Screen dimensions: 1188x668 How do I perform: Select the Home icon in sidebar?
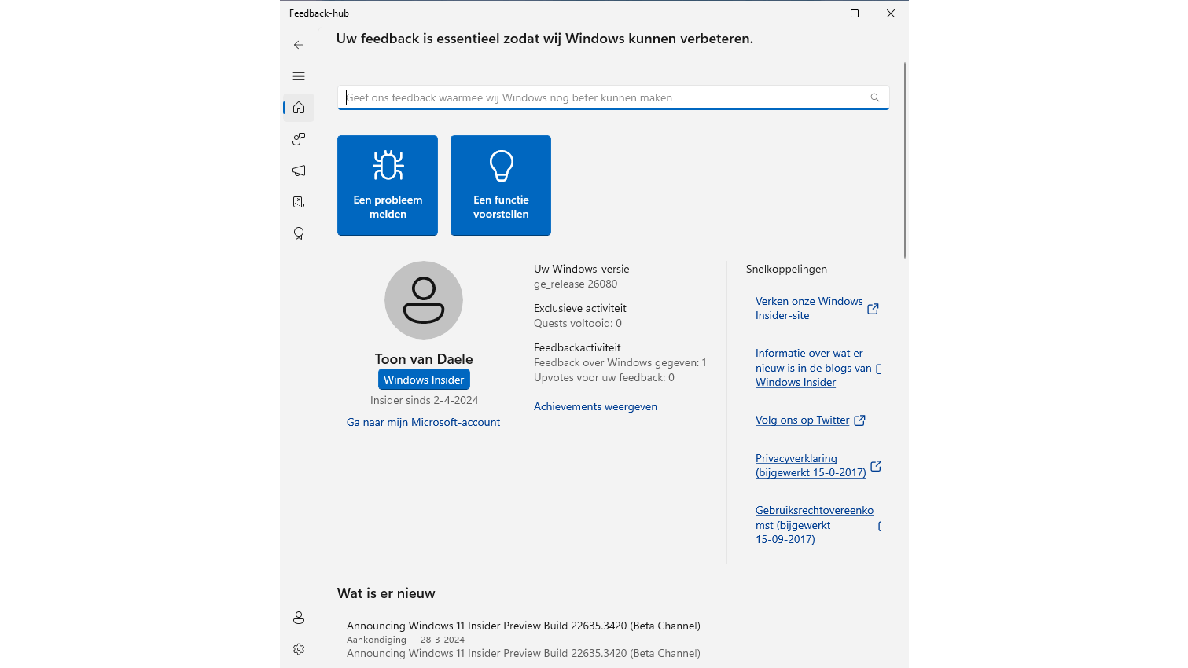(299, 108)
